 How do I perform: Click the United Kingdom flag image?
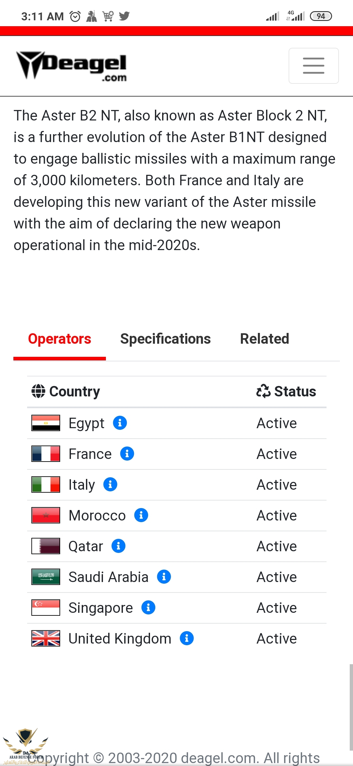tap(46, 638)
